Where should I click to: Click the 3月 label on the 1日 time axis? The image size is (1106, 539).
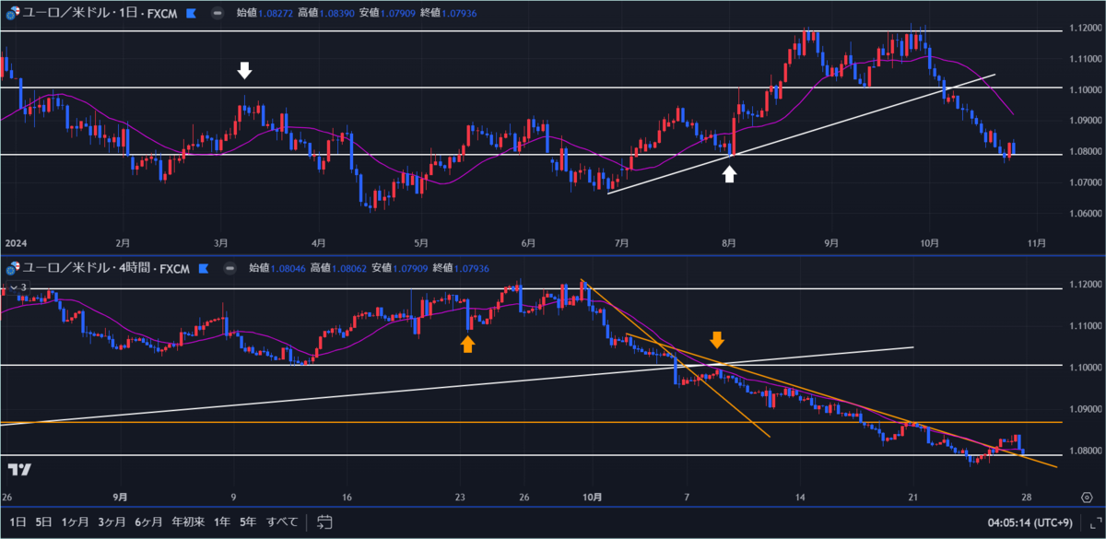220,242
